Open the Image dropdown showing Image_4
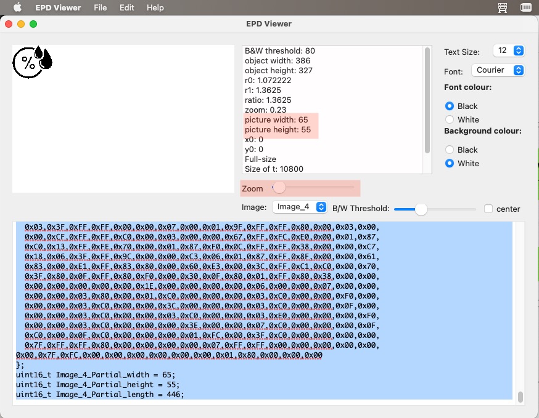This screenshot has height=418, width=539. (x=299, y=207)
